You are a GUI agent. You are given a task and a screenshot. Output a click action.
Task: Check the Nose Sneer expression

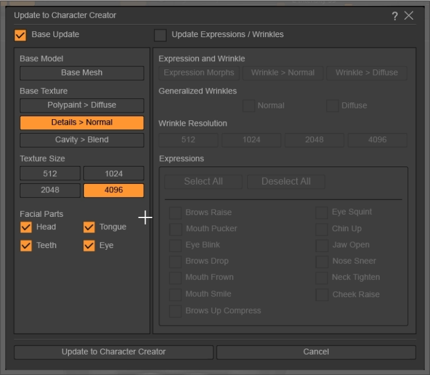(321, 262)
